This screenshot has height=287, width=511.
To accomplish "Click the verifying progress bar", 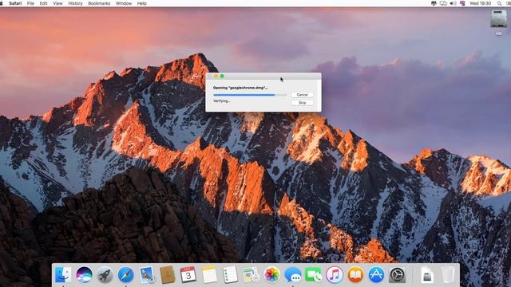I will click(250, 95).
